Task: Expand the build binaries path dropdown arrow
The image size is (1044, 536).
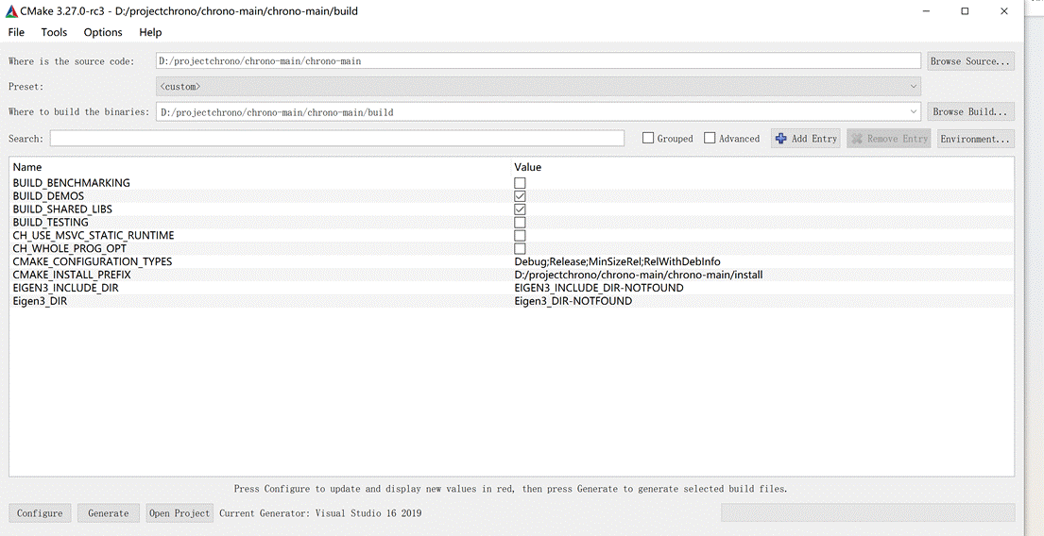Action: [x=913, y=111]
